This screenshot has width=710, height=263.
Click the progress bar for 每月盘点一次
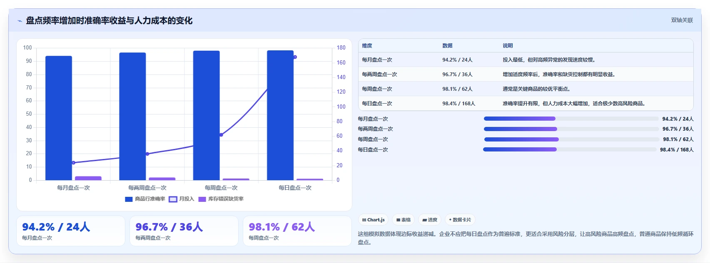coord(571,119)
